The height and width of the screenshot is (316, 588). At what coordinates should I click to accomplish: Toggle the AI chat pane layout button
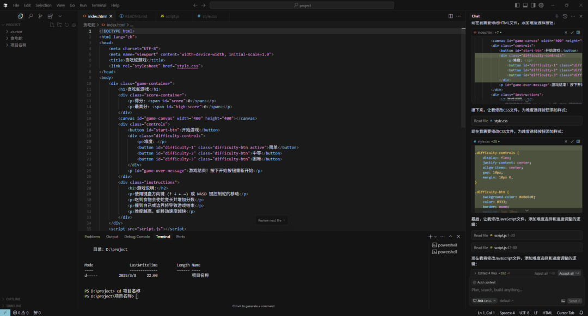pyautogui.click(x=533, y=5)
